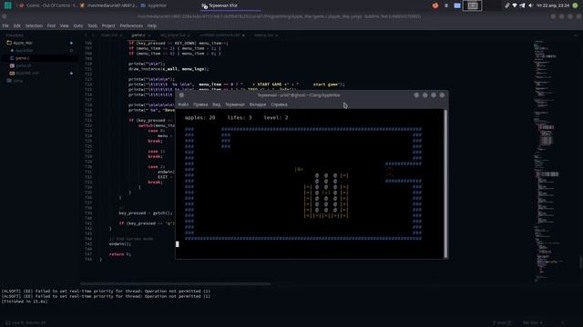Select the game.sh file in the sidebar

click(x=24, y=65)
